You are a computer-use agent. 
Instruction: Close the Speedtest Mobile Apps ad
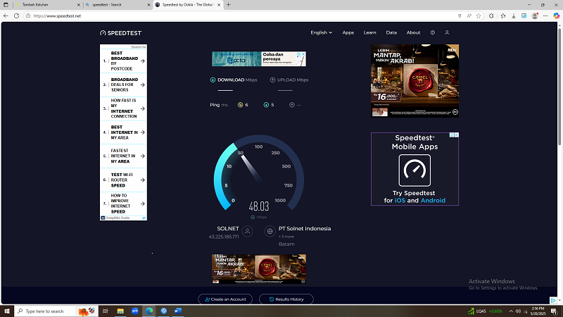click(456, 135)
